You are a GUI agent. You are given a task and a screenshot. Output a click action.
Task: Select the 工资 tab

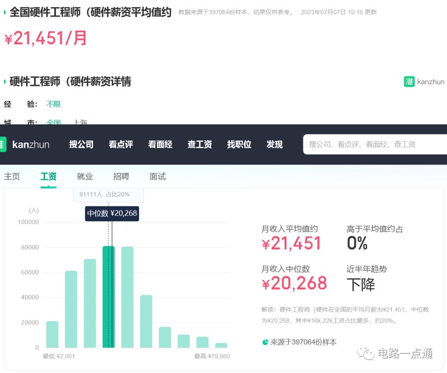pos(48,176)
